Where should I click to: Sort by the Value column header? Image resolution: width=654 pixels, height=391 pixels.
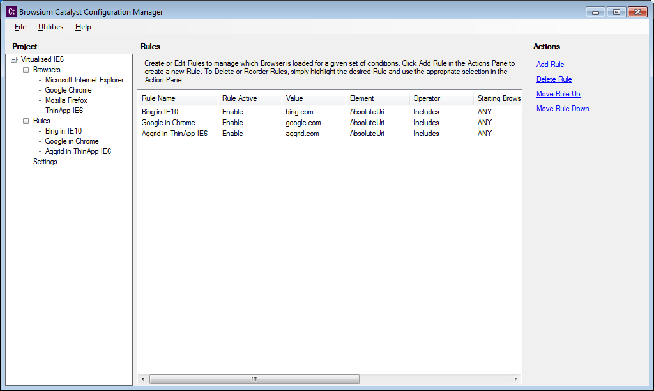pos(314,98)
